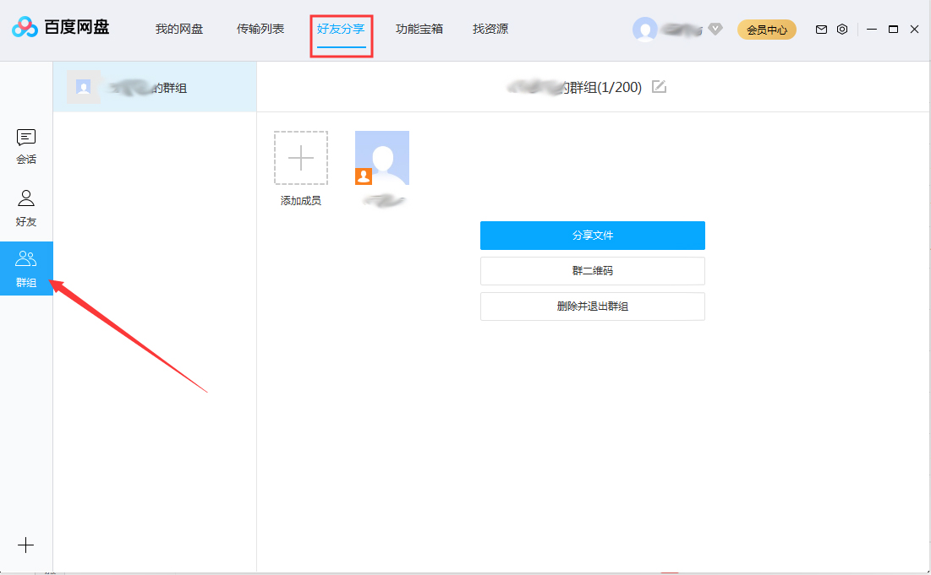The height and width of the screenshot is (575, 931).
Task: Open VIP status via the diamond badge
Action: click(x=715, y=29)
